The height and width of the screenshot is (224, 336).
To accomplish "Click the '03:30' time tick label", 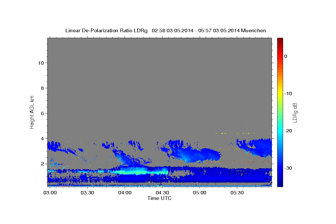I will [87, 193].
